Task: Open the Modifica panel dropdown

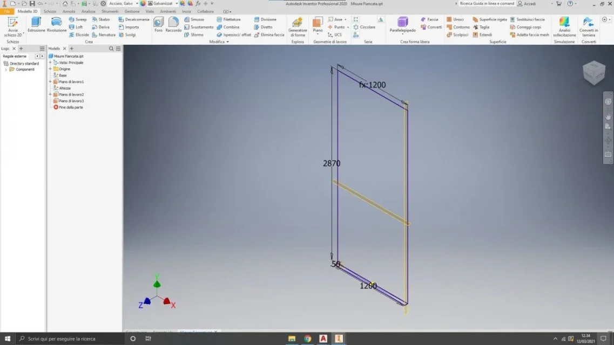Action: click(219, 42)
